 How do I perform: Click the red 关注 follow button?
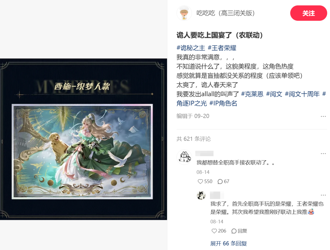click(x=308, y=13)
